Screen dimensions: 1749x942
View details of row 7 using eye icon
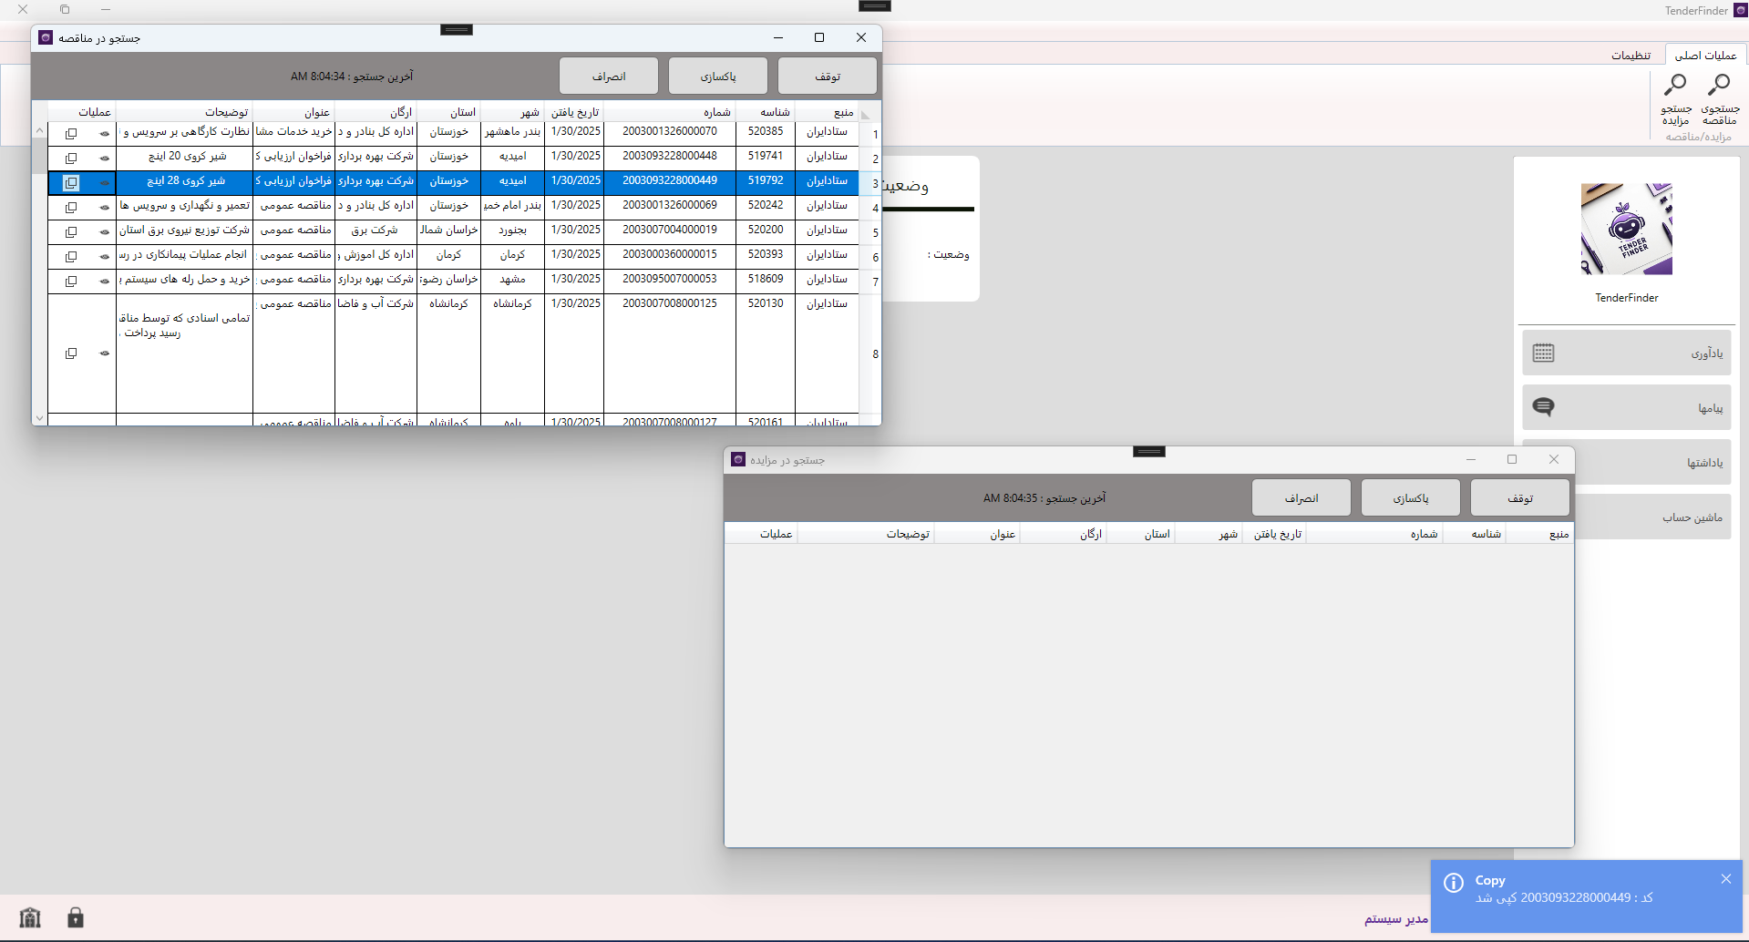[x=105, y=282]
